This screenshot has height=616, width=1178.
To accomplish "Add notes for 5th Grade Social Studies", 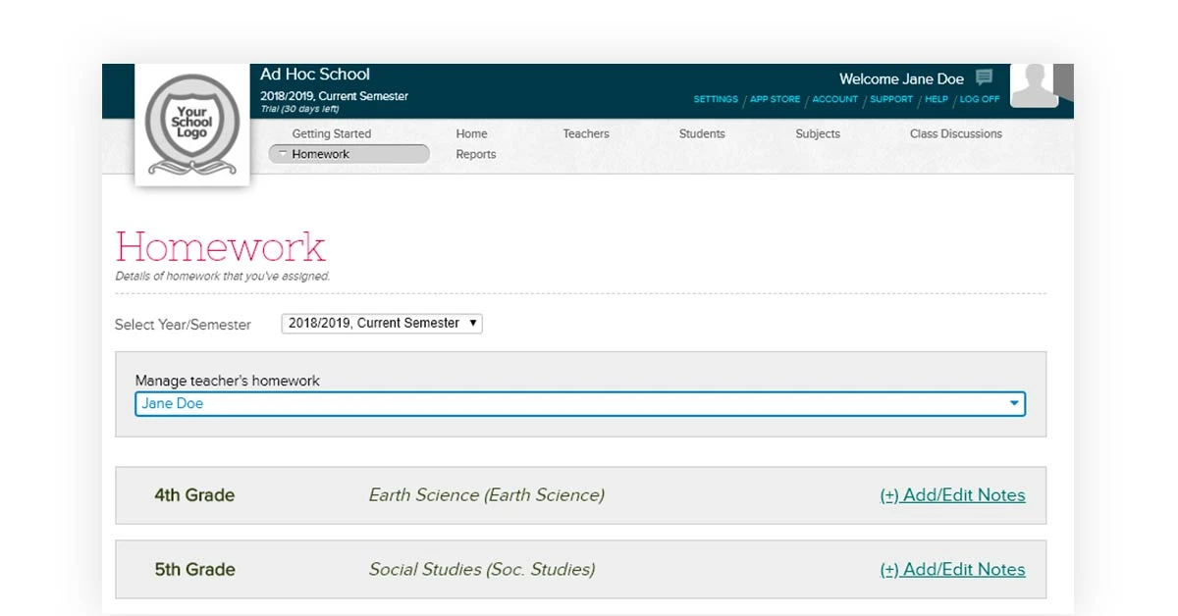I will [x=952, y=569].
